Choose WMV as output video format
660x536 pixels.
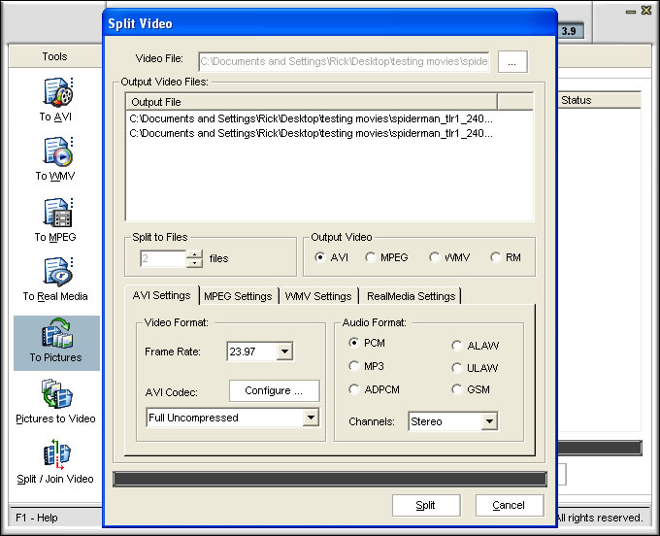point(434,257)
